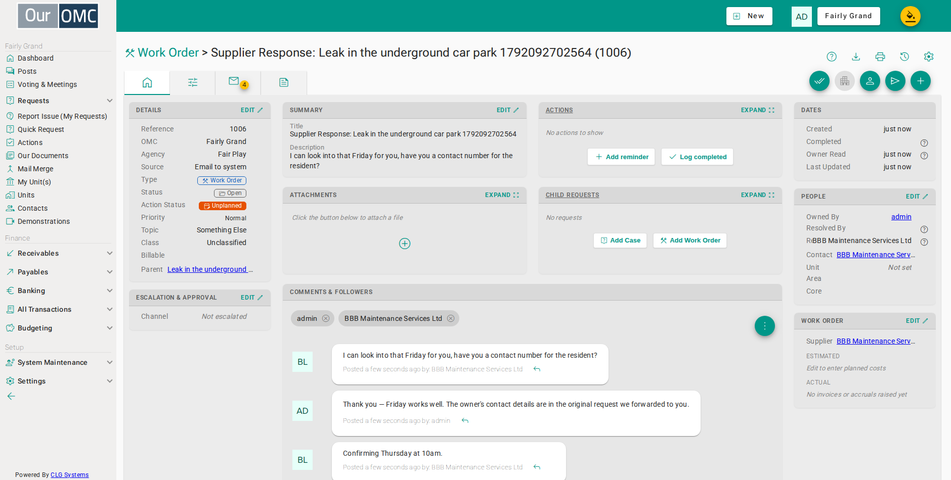Expand the Banking section

[x=59, y=291]
